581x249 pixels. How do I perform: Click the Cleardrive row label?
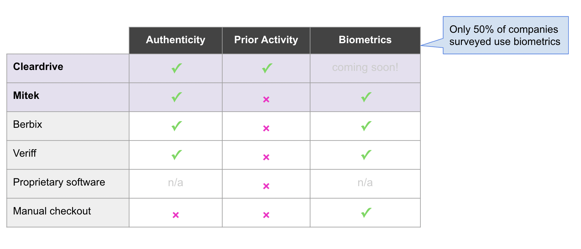[x=38, y=67]
